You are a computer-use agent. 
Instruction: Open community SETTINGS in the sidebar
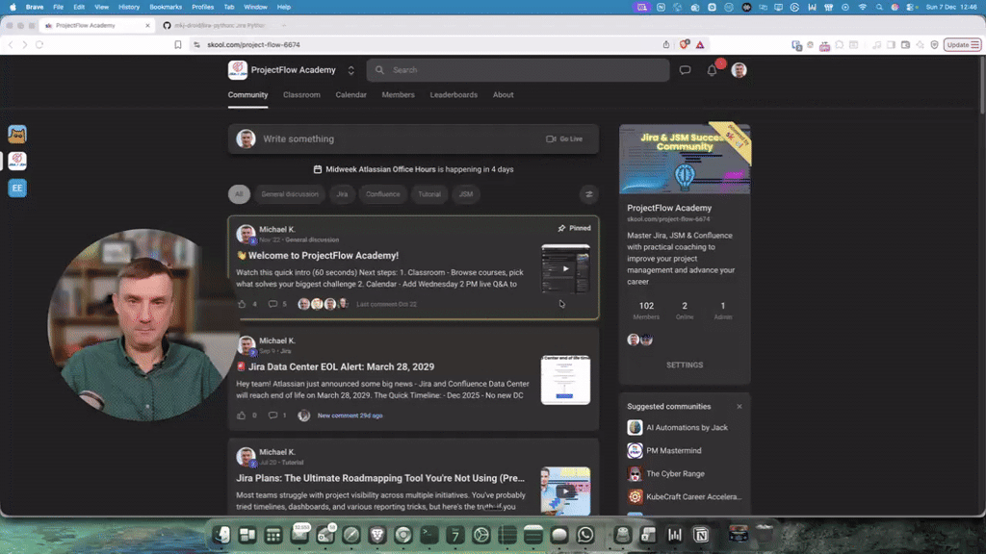point(684,365)
